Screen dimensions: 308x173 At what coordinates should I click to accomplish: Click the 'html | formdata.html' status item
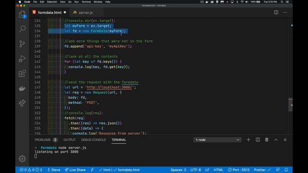(119, 170)
